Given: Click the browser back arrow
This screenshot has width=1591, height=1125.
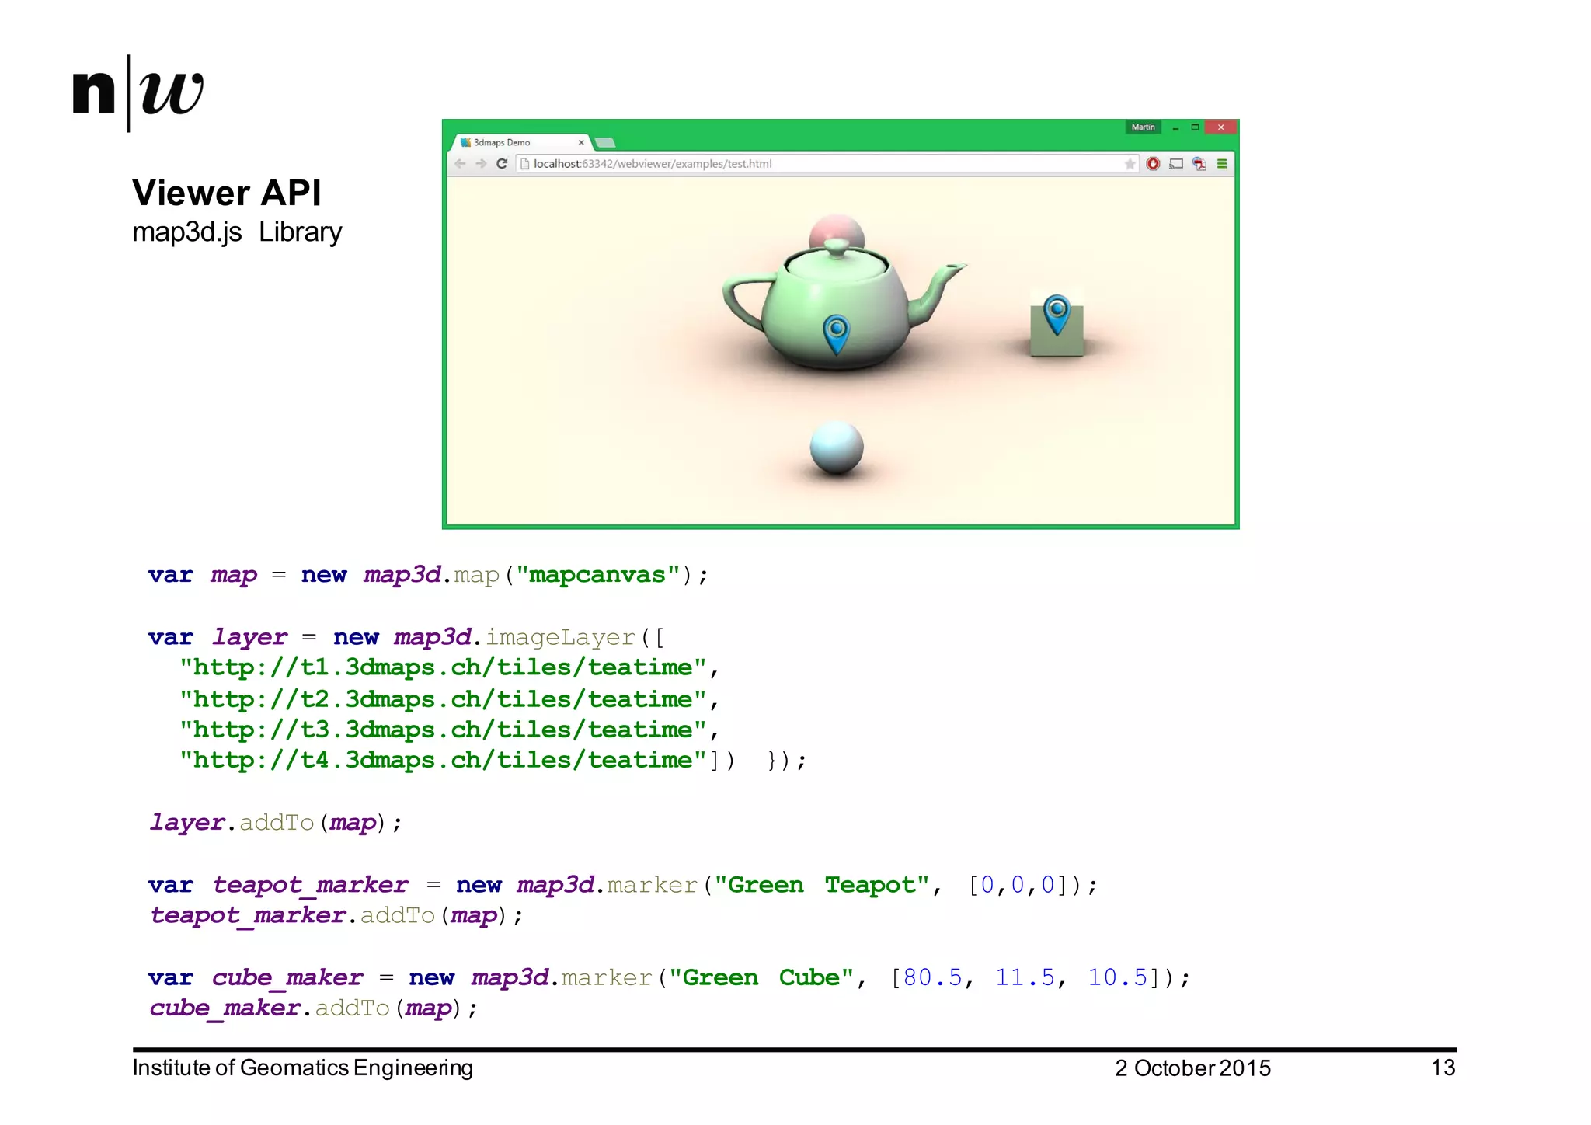Looking at the screenshot, I should [x=460, y=164].
